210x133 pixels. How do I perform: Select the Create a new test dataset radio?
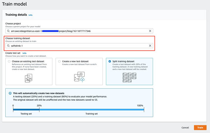(59, 61)
